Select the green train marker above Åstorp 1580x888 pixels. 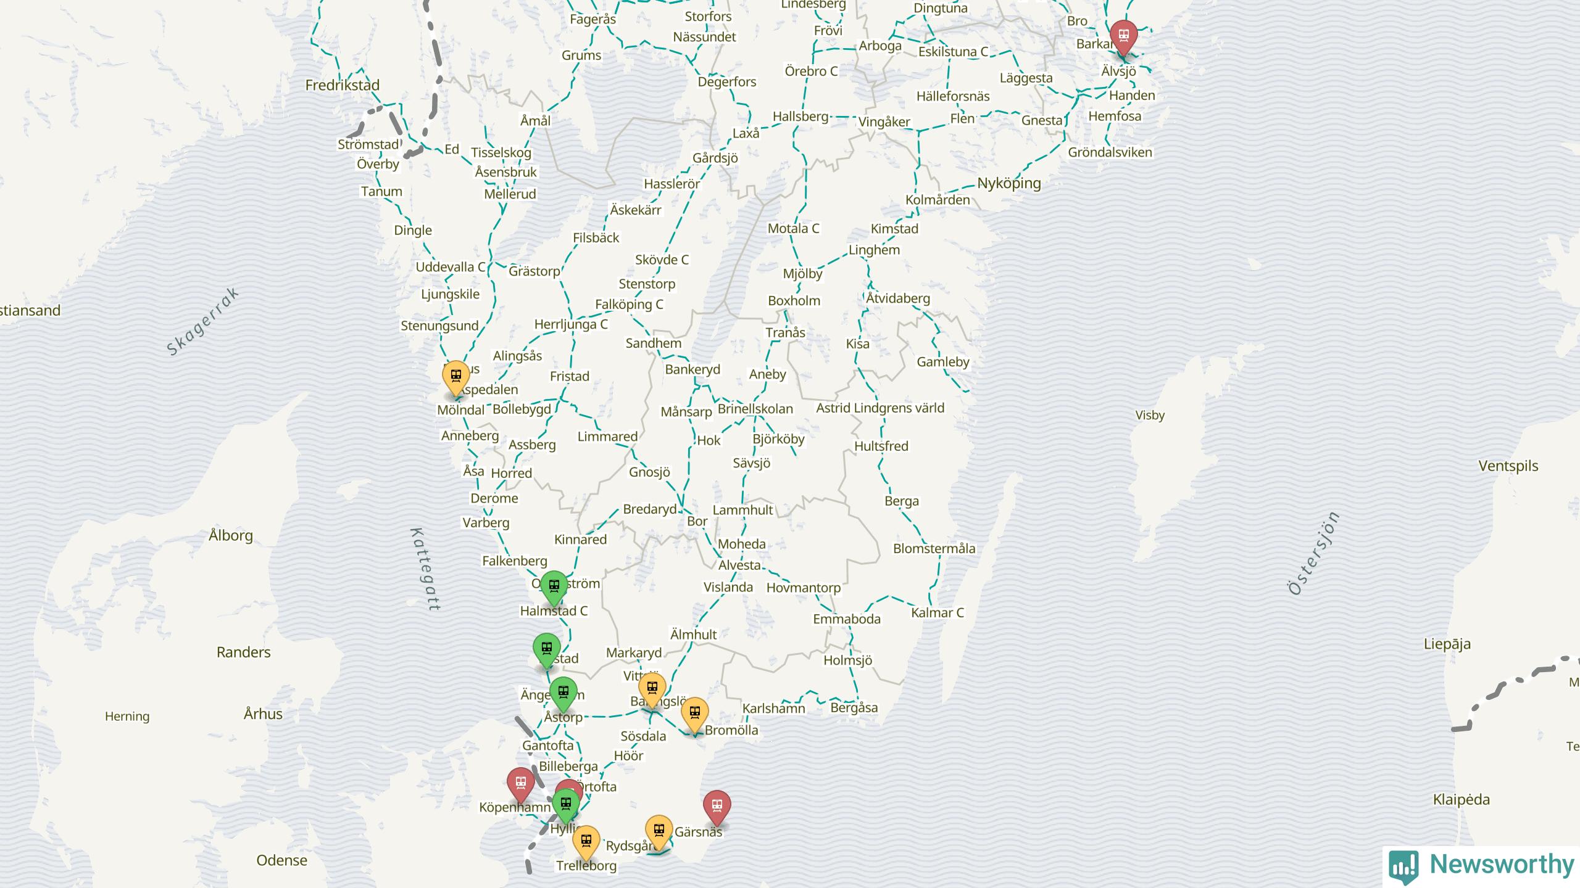tap(563, 693)
